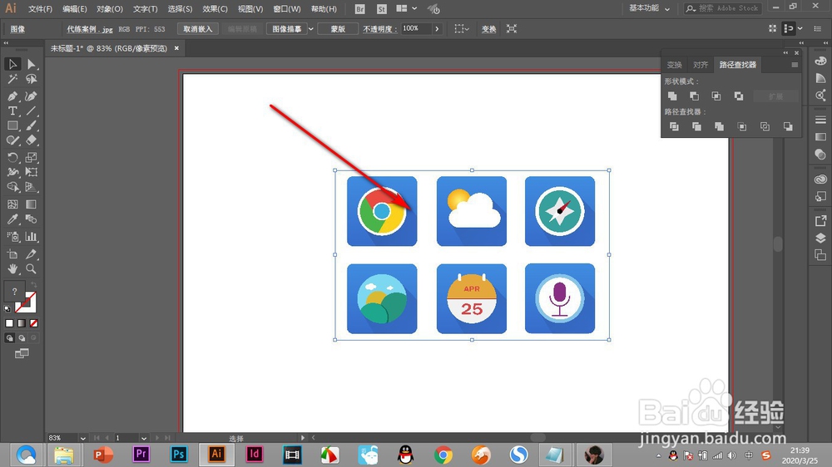Select the Free Transform tool
This screenshot has width=832, height=467.
[x=32, y=172]
